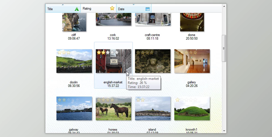Sort photos by Date column header
Viewport: 272px width, 137px height.
pyautogui.click(x=134, y=9)
